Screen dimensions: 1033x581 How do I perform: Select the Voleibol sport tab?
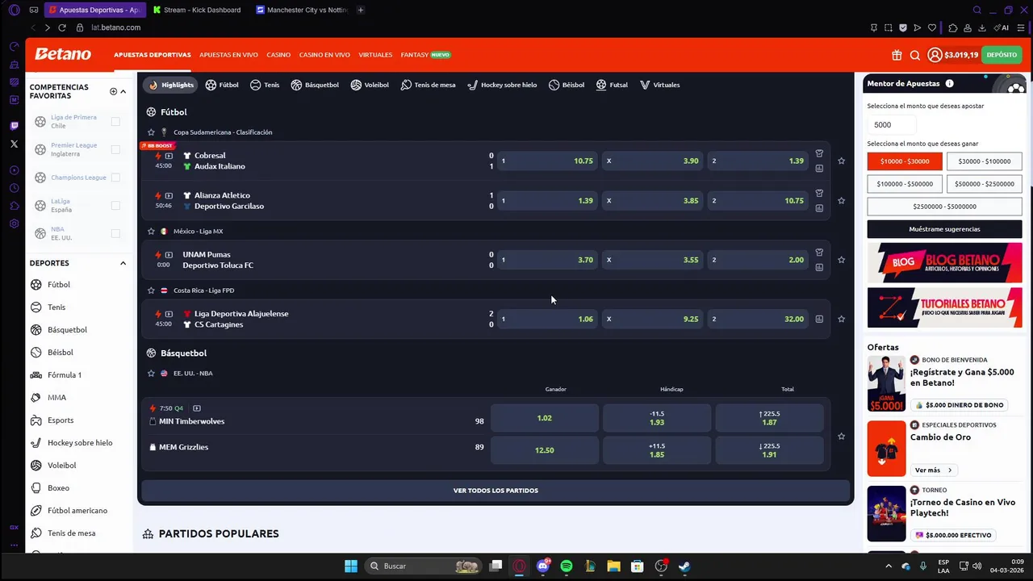pyautogui.click(x=370, y=85)
